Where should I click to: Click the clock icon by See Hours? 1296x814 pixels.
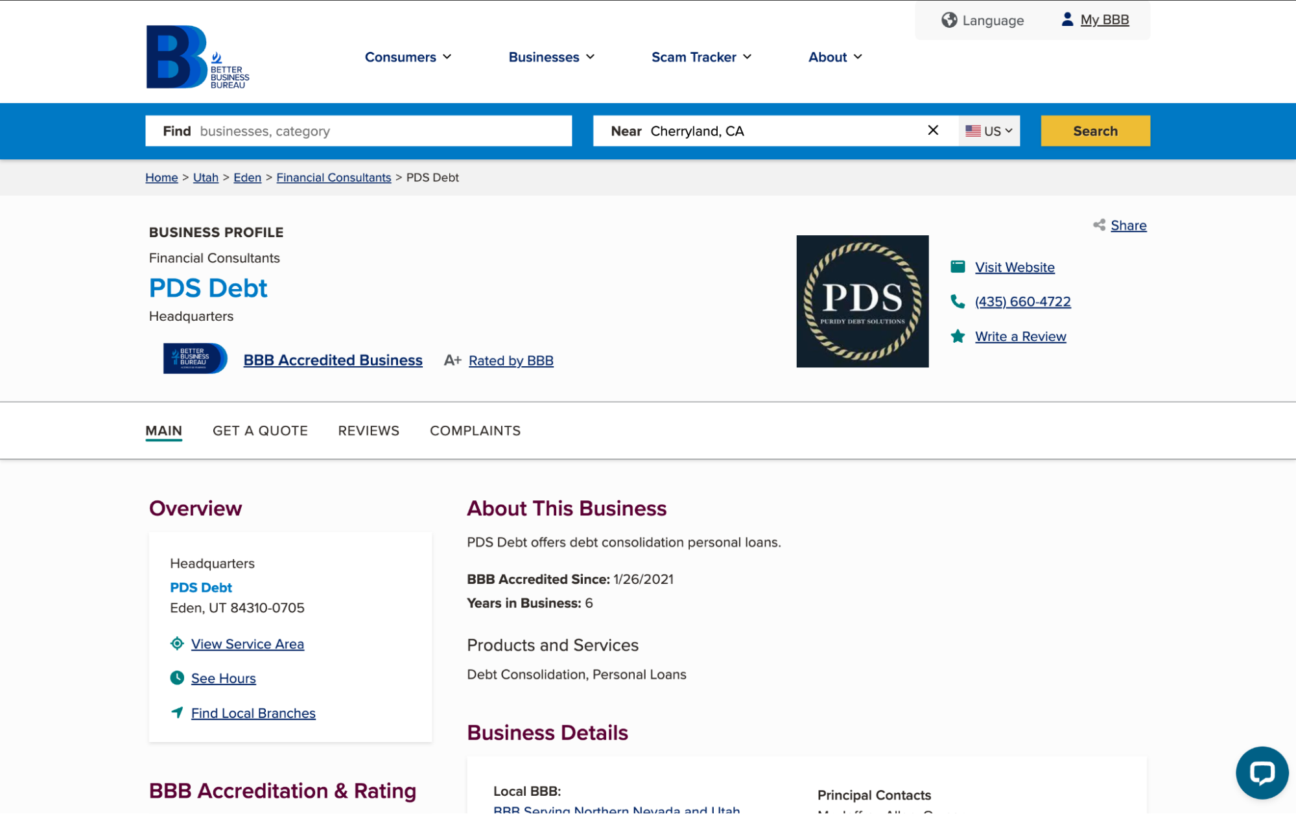click(176, 678)
